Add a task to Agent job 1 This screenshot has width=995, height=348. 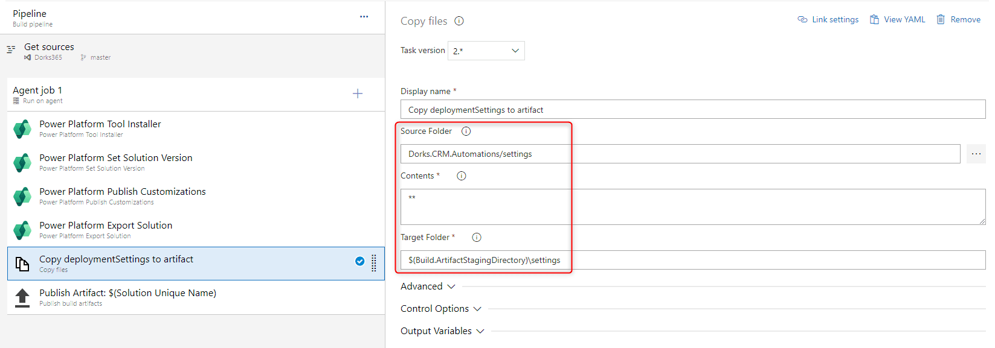(x=358, y=93)
